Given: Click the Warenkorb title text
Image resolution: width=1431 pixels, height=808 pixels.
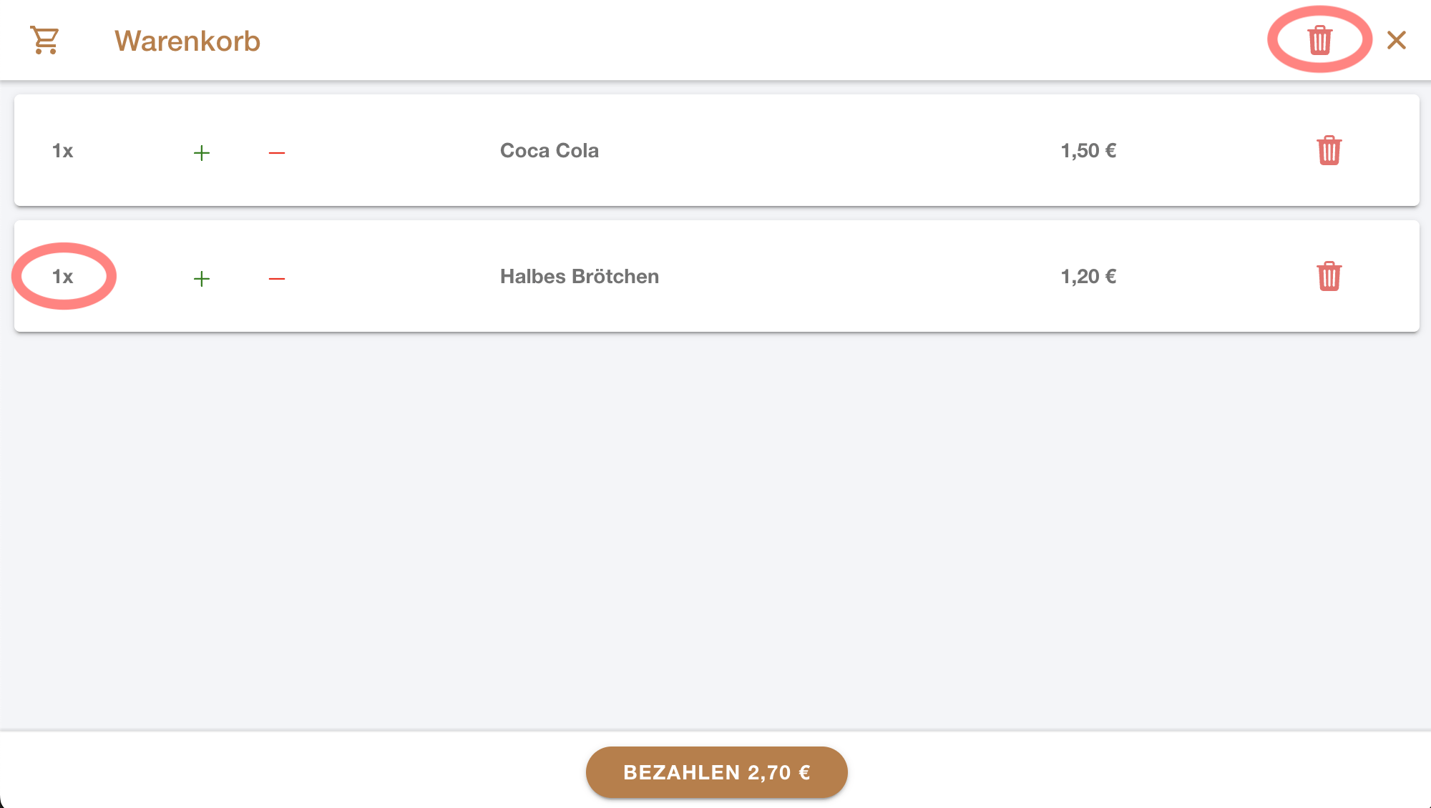Looking at the screenshot, I should pos(187,41).
